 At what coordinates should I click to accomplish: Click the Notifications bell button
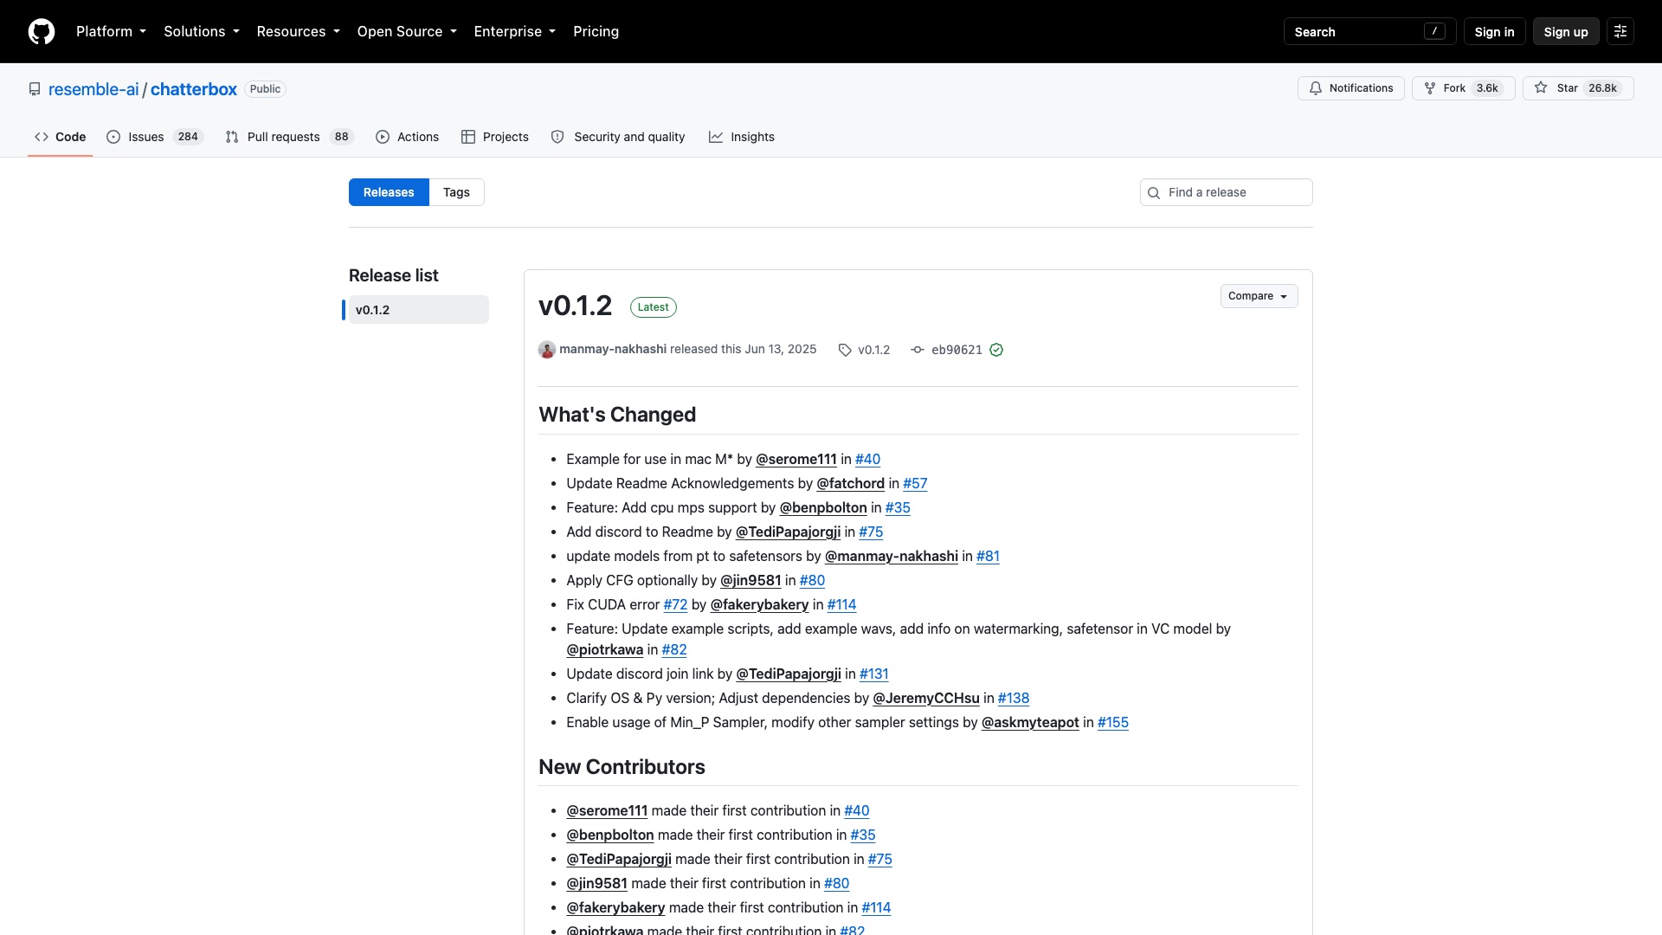1350,88
